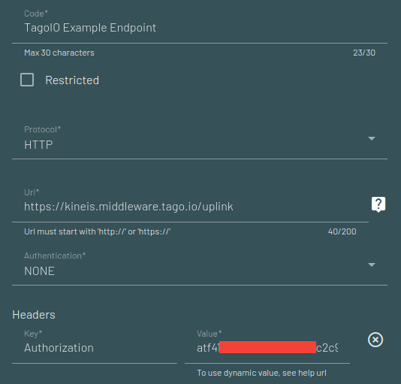Edit the header Key field containing Authorization
Screen dimensions: 401x384
pyautogui.click(x=95, y=348)
